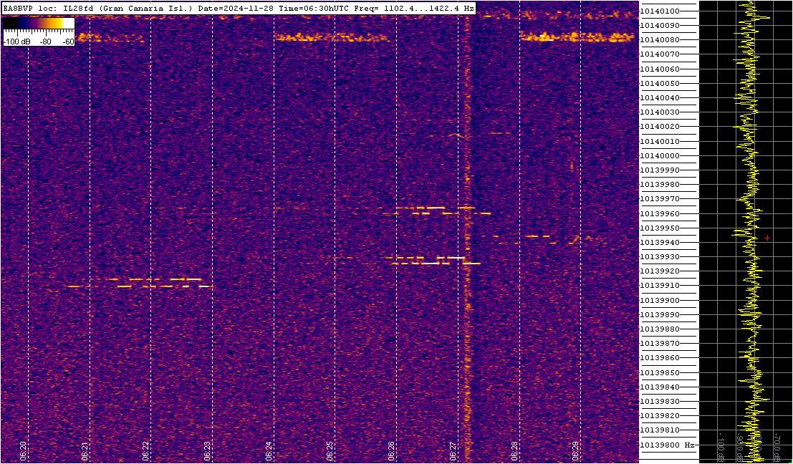
Task: Click the 10140010 frequency label
Action: point(660,141)
